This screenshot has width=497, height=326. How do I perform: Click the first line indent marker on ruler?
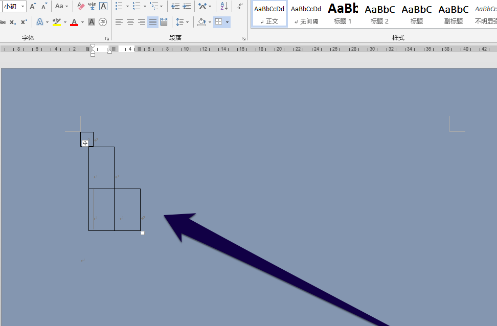[x=93, y=46]
